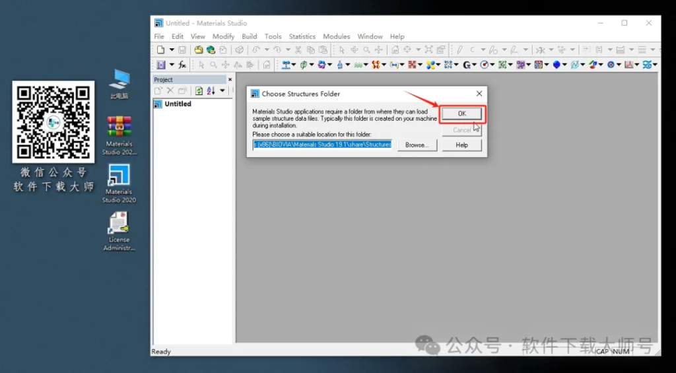Click the New document icon in toolbar
Screen dimensions: 676x373
(160, 50)
